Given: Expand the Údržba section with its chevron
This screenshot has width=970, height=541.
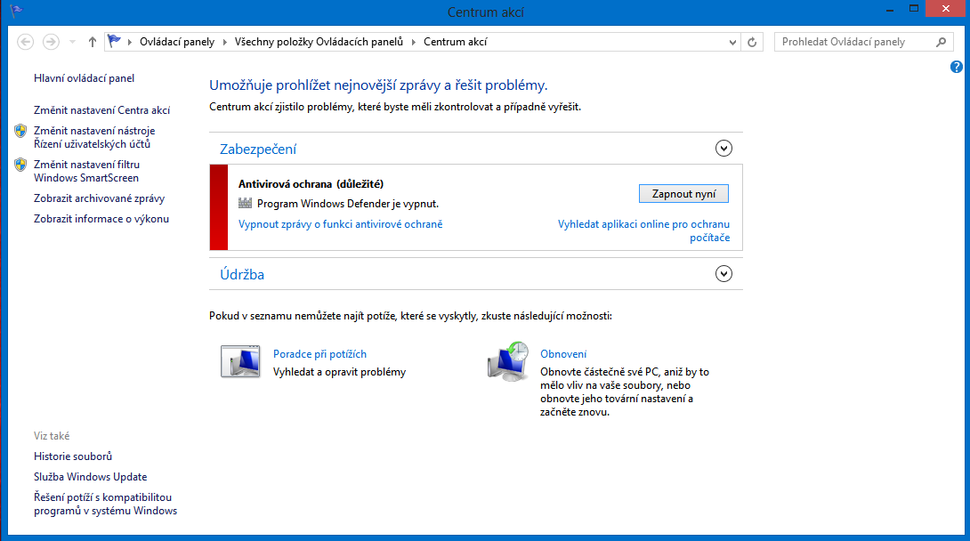Looking at the screenshot, I should pos(723,274).
